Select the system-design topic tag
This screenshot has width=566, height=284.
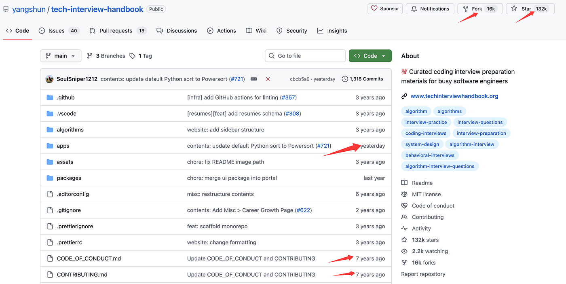click(x=422, y=144)
